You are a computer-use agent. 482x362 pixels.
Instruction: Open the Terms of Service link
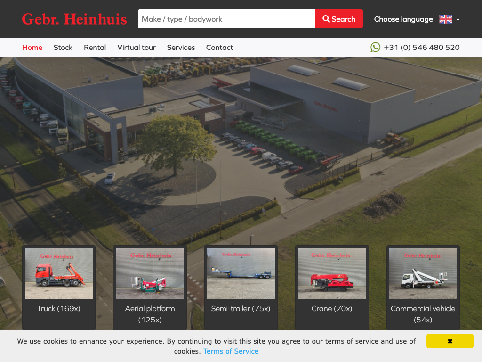pos(231,351)
